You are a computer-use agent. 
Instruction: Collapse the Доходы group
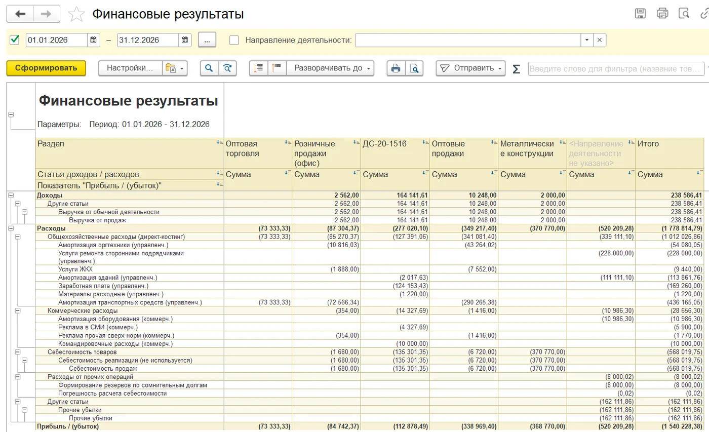tap(11, 195)
